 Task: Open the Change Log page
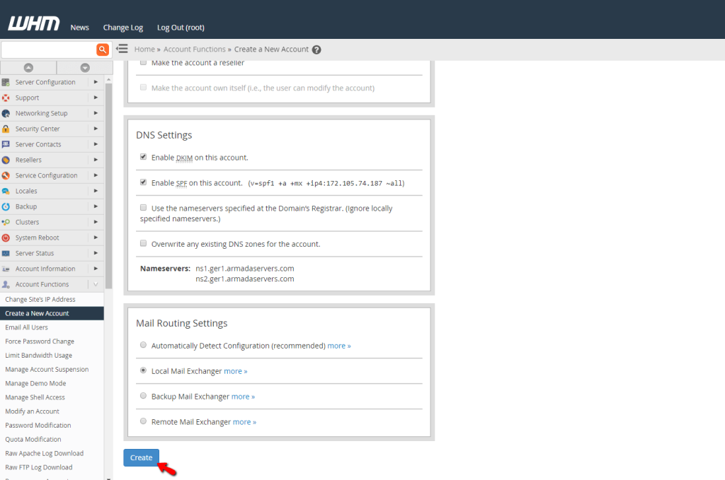pos(122,27)
